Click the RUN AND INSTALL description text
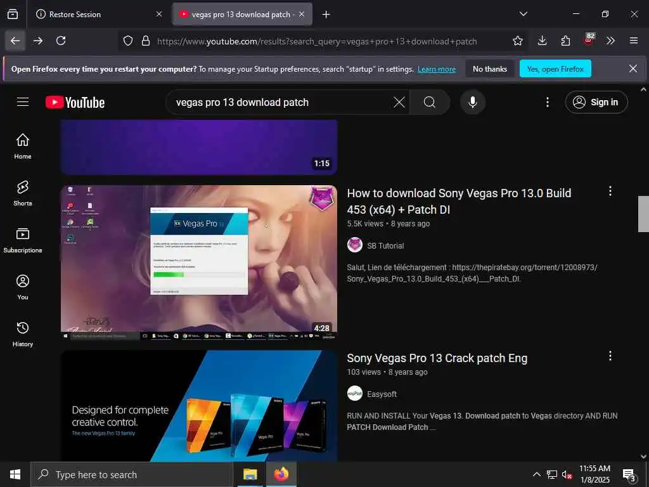Viewport: 649px width, 487px height. pyautogui.click(x=482, y=421)
